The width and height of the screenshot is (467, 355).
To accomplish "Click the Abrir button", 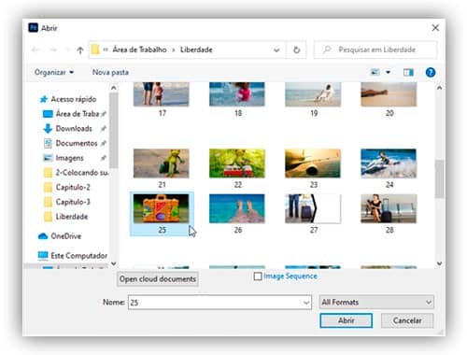I will point(346,320).
